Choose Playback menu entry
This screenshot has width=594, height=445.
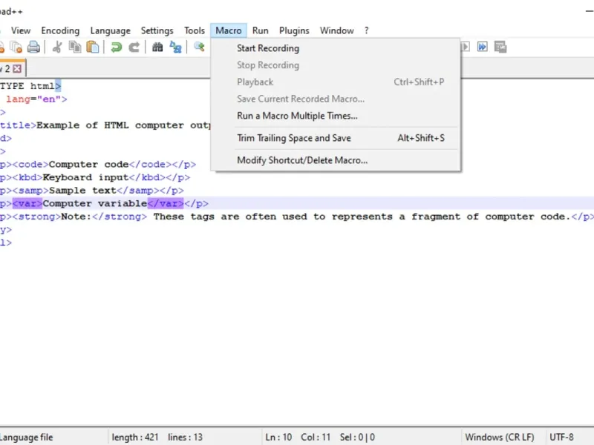pyautogui.click(x=336, y=82)
